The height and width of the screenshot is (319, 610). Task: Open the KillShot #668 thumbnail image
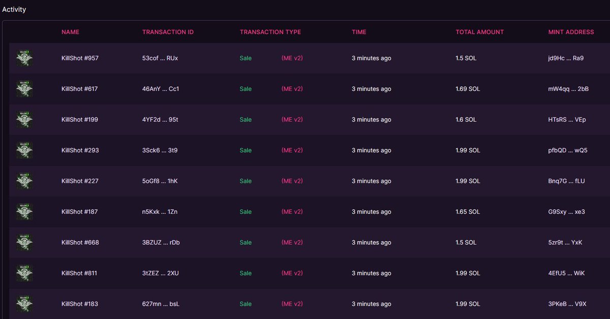[24, 242]
